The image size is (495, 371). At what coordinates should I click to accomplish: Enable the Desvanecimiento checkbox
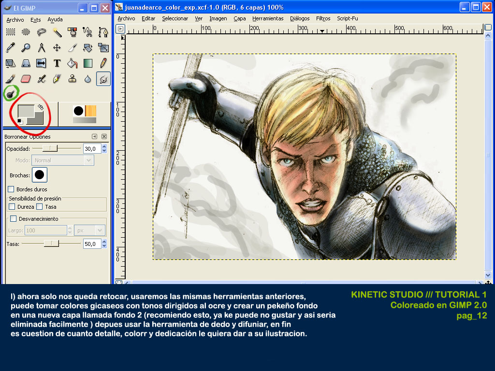(x=13, y=219)
